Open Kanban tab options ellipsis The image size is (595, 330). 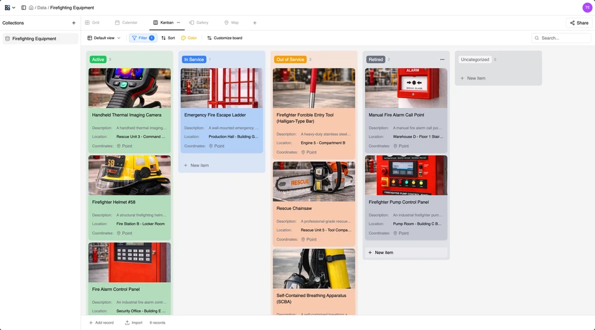(x=179, y=23)
